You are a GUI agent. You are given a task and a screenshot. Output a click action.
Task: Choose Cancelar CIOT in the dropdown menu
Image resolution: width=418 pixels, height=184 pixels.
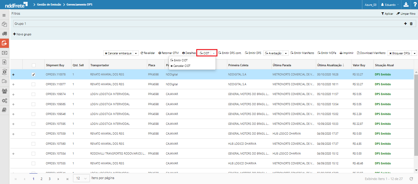tap(182, 66)
